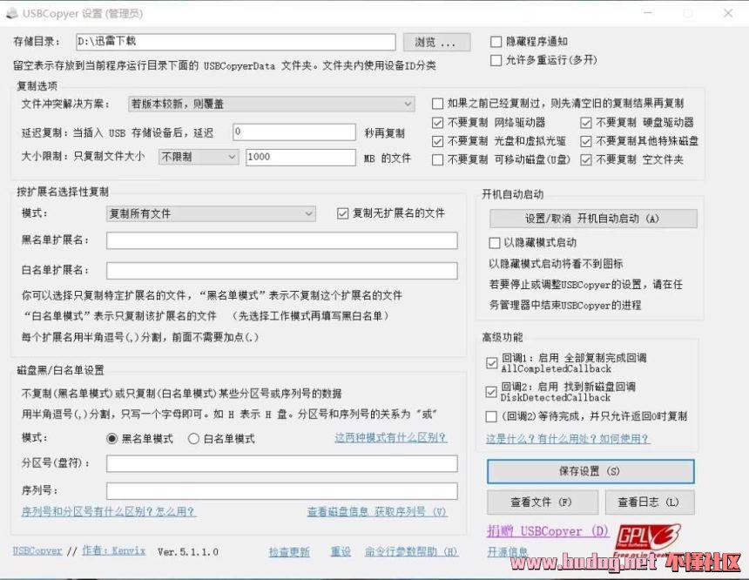Click the 延迟复制 seconds input field
The image size is (749, 580).
click(x=294, y=132)
